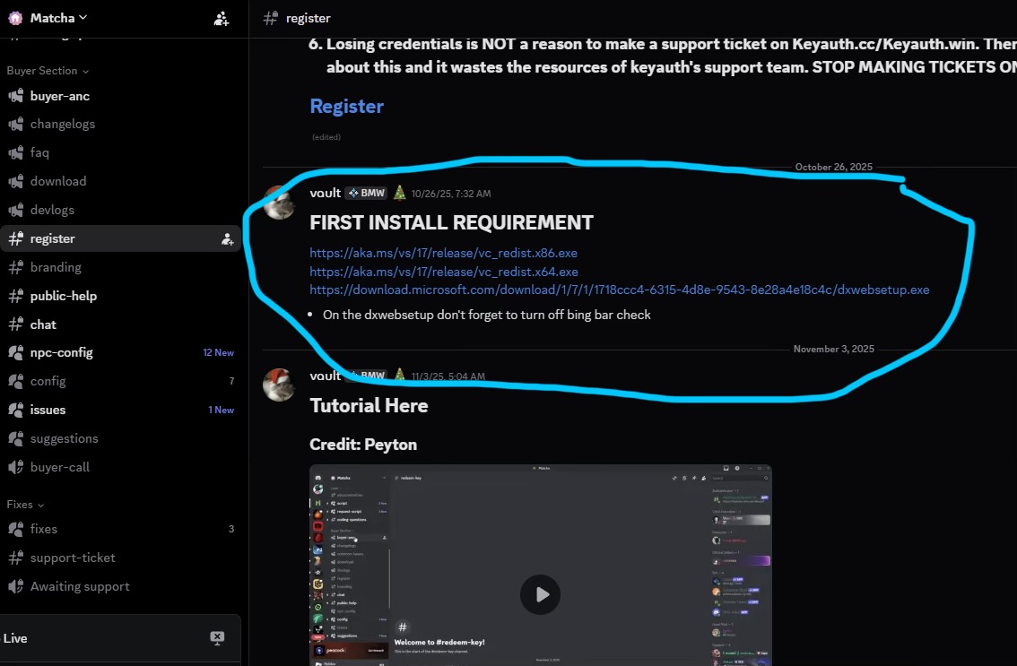The image size is (1017, 666).
Task: Click the invite people icon beside Matcha
Action: tap(222, 18)
